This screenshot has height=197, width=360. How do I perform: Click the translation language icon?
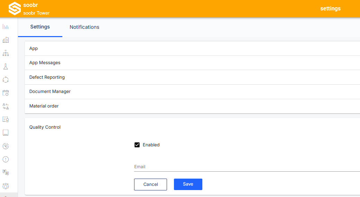pos(6,172)
